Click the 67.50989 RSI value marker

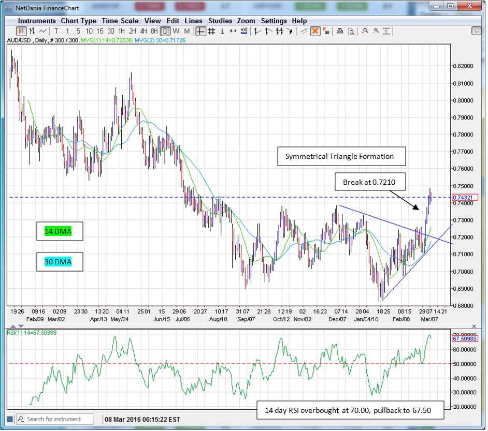tap(464, 339)
